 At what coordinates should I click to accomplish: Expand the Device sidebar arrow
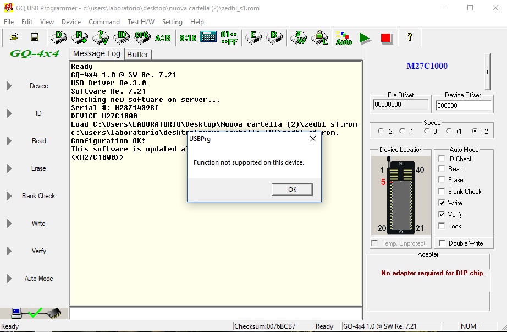point(9,86)
